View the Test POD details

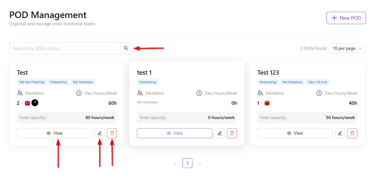coord(54,133)
